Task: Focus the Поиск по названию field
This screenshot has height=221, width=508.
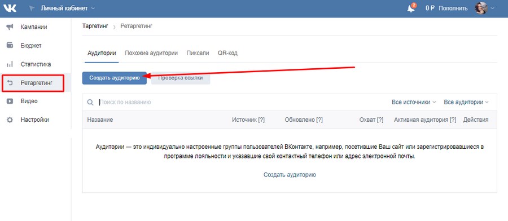Action: tap(240, 102)
